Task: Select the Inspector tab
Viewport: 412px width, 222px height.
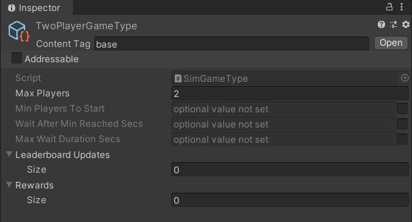Action: click(37, 7)
